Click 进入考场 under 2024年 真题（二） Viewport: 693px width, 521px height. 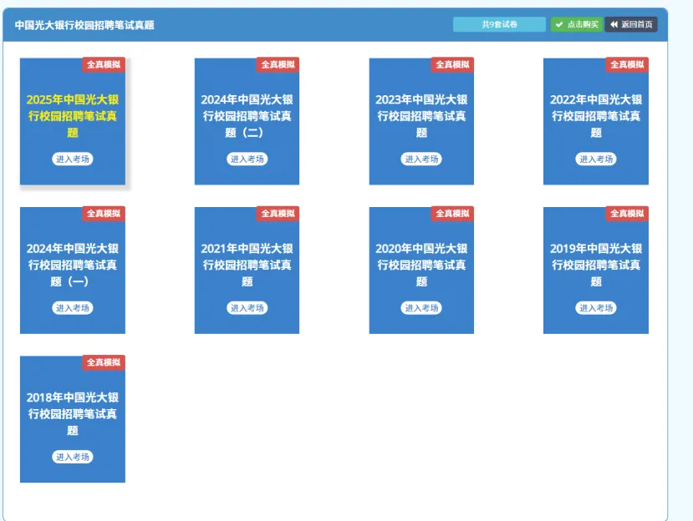tap(247, 159)
